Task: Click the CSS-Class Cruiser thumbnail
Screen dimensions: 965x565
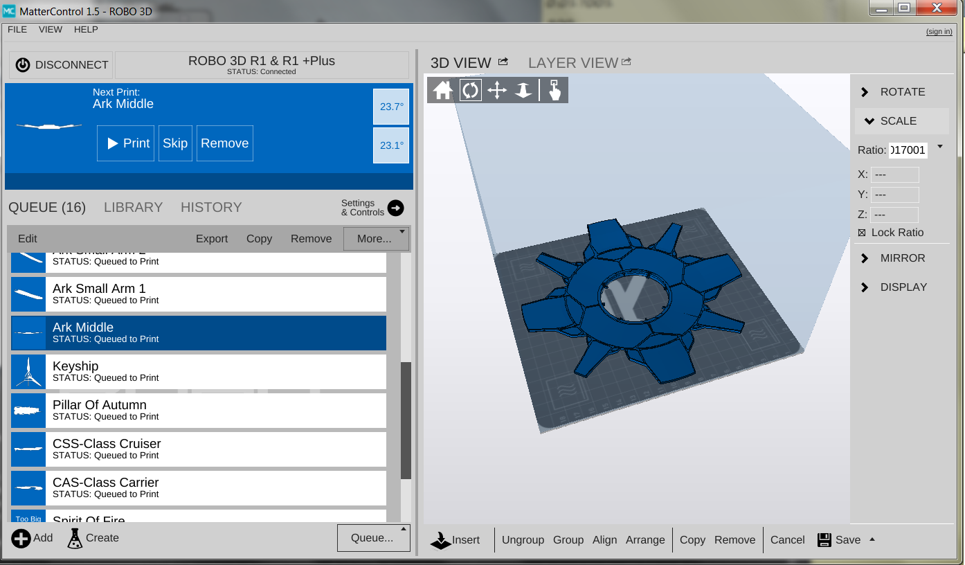Action: [28, 449]
